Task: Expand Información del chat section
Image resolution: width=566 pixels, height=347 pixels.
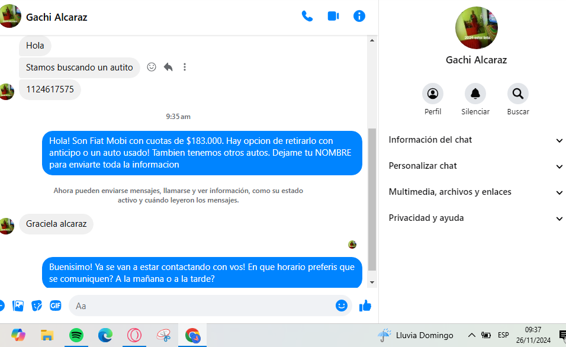Action: point(474,140)
